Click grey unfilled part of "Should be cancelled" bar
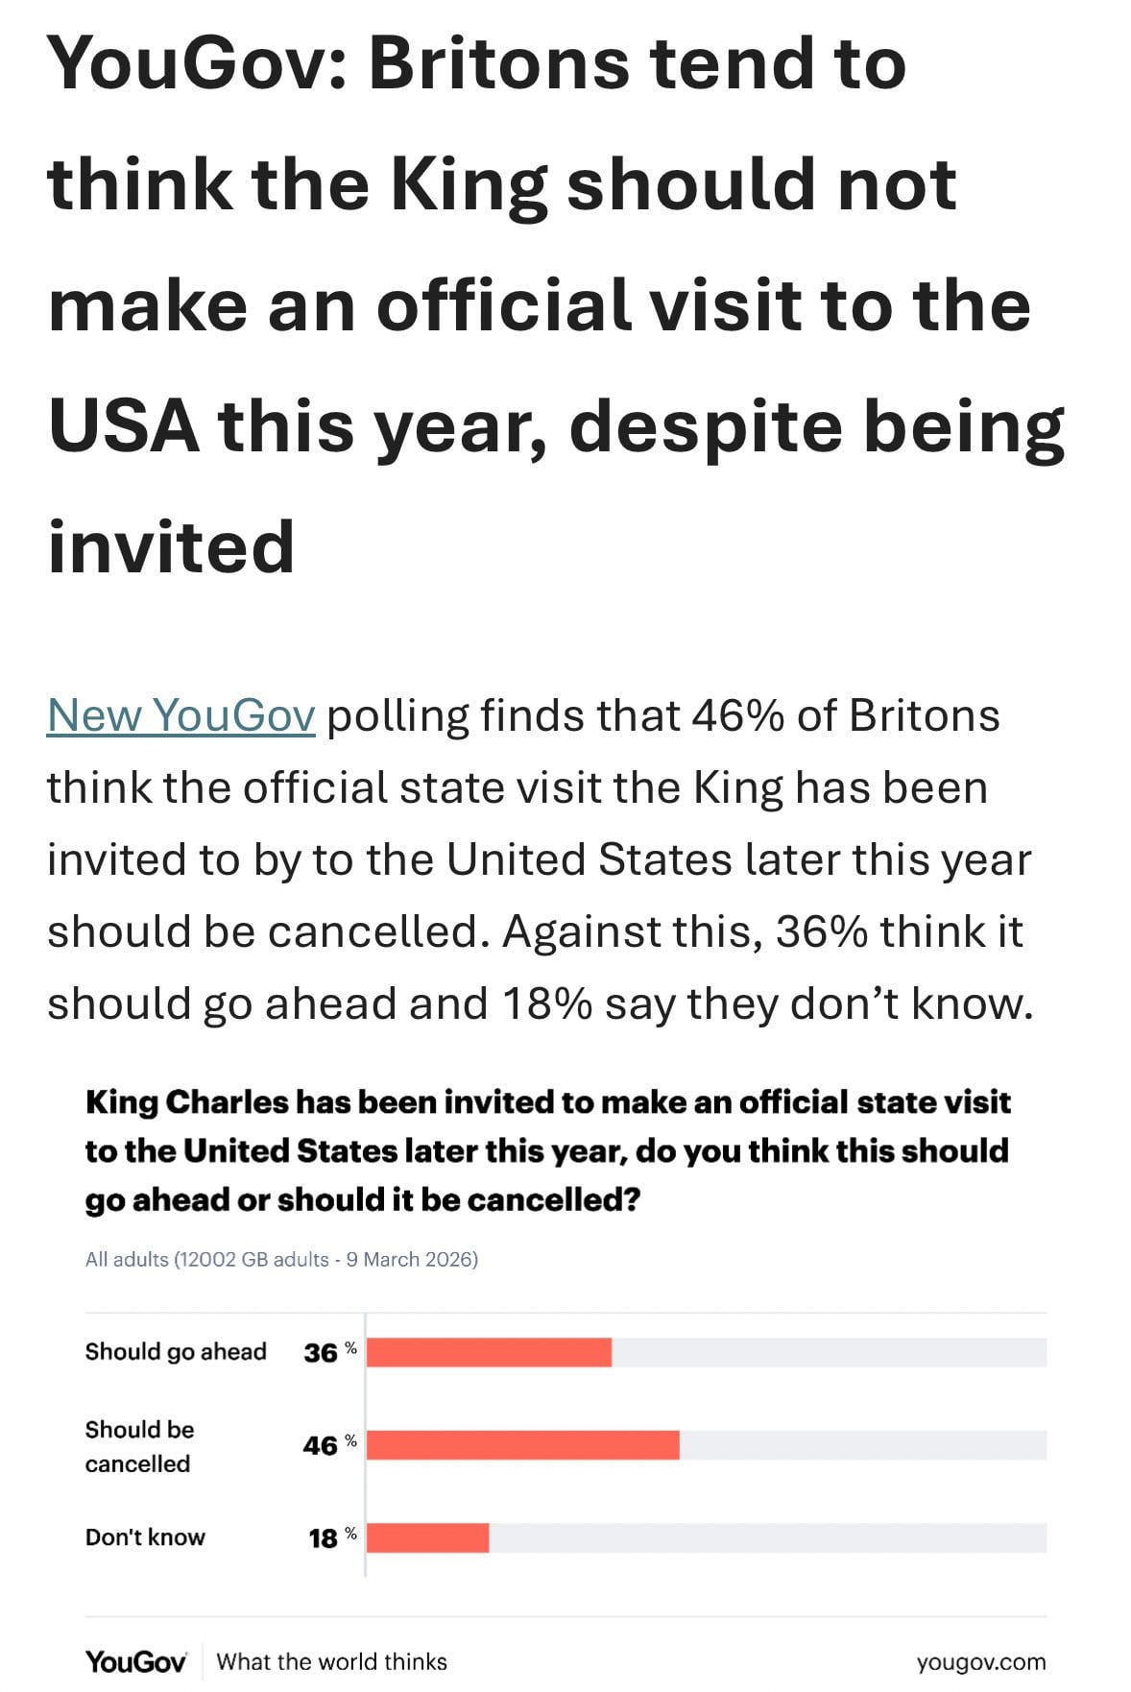This screenshot has height=1692, width=1131. click(862, 1445)
